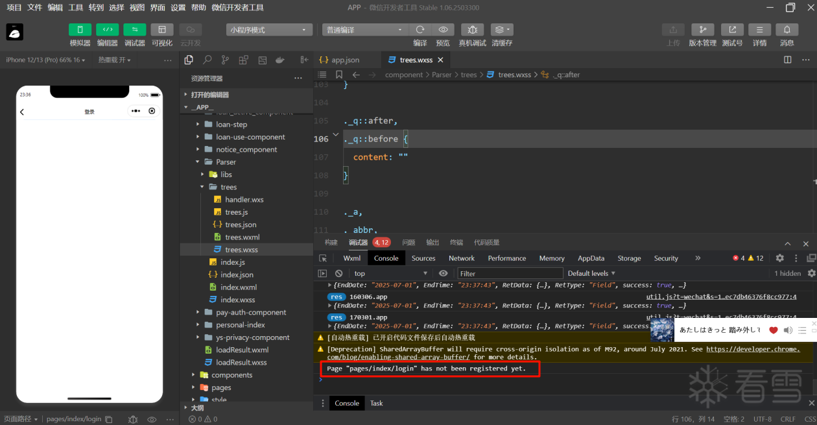Open the Docker whale icon
Viewport: 817px width, 425px height.
pyautogui.click(x=280, y=60)
